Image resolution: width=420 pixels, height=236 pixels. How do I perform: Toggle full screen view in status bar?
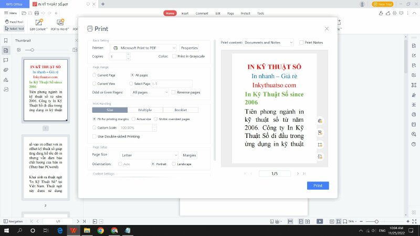coord(414,221)
